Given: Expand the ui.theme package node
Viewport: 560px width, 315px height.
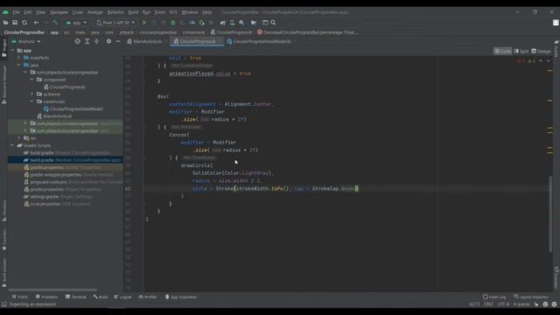Looking at the screenshot, I should [x=32, y=94].
